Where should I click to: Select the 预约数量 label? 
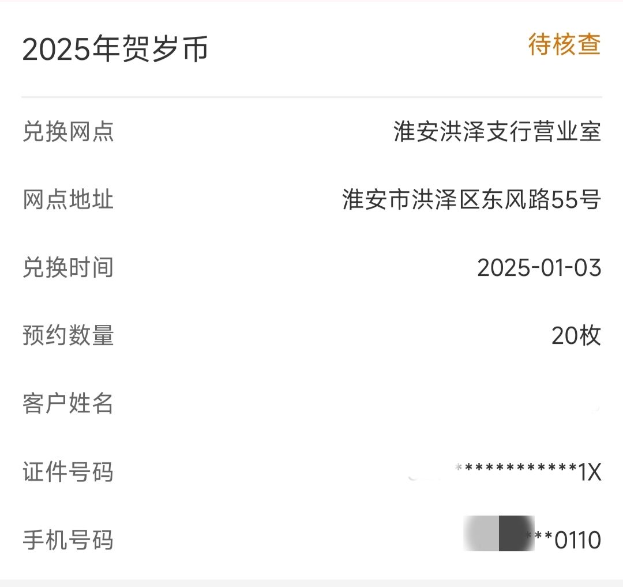coord(68,335)
